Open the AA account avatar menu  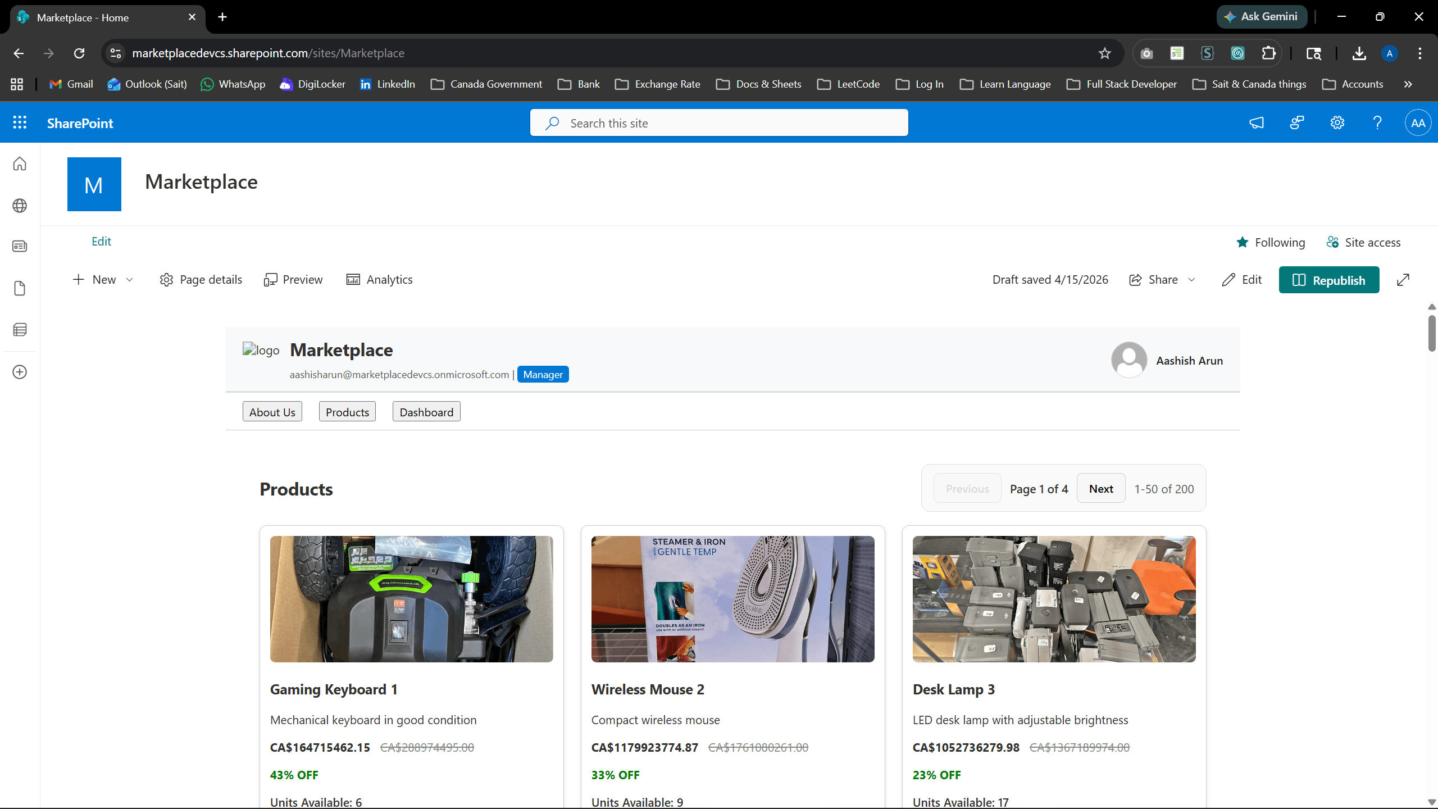click(1418, 122)
